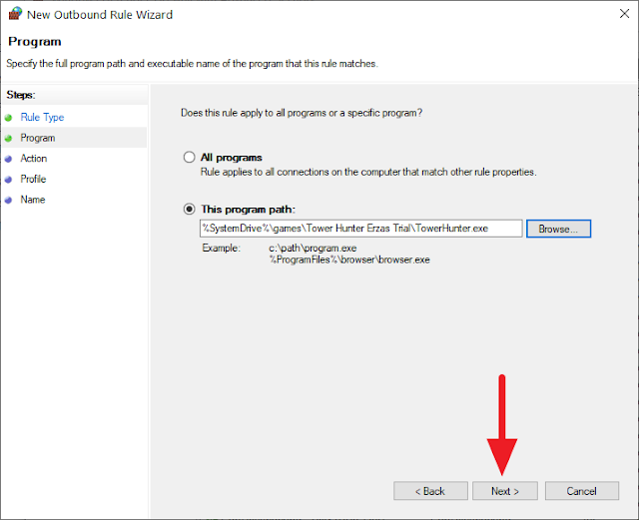639x520 pixels.
Task: Select the All programs radio button
Action: 189,158
